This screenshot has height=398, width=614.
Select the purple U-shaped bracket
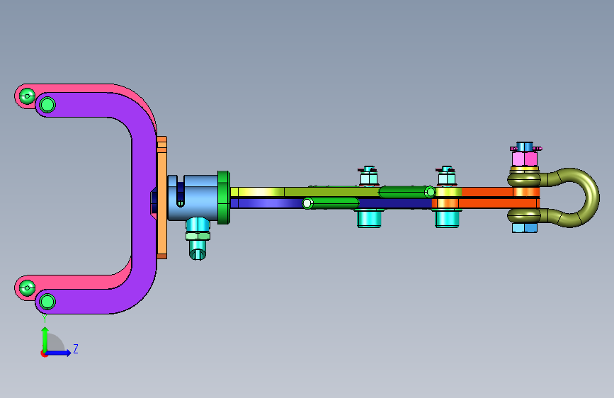tap(144, 204)
